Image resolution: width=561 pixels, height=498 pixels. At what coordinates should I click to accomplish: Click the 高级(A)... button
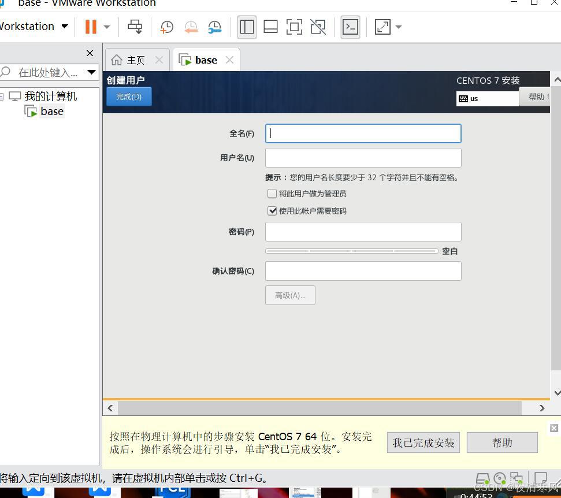coord(290,295)
